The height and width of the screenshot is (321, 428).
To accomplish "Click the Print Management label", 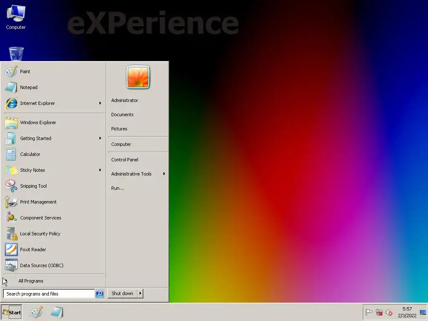I will pos(38,202).
